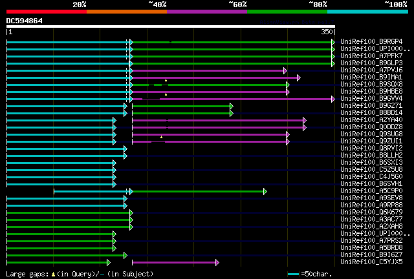This screenshot has width=414, height=279.
Task: Select the UniRef100_Q6K679 label
Action: tap(371, 212)
